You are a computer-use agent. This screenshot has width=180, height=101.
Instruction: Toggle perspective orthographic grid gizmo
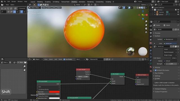click(146, 32)
